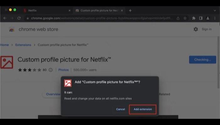This screenshot has width=220, height=125.
Task: Switch to the Related tab
Action: tap(164, 94)
